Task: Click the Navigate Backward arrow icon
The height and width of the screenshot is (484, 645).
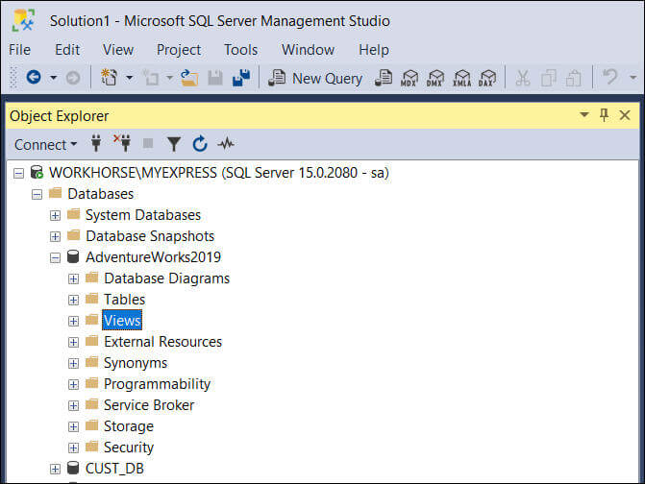Action: pos(33,78)
